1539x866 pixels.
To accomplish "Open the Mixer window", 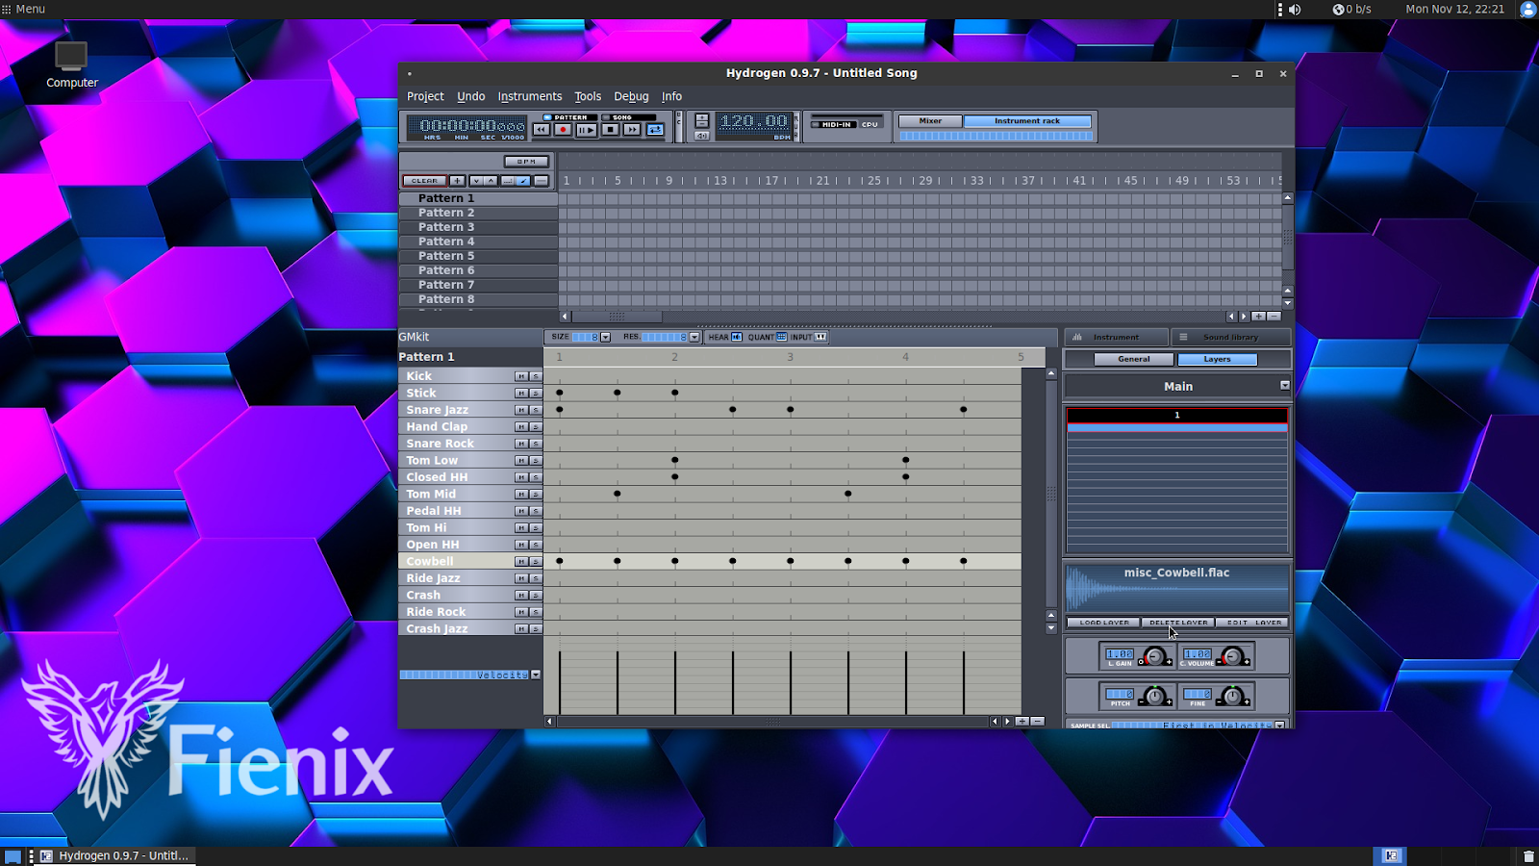I will pos(929,121).
